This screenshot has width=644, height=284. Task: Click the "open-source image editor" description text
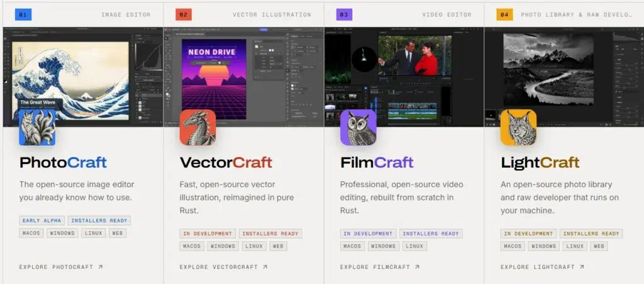tap(76, 191)
